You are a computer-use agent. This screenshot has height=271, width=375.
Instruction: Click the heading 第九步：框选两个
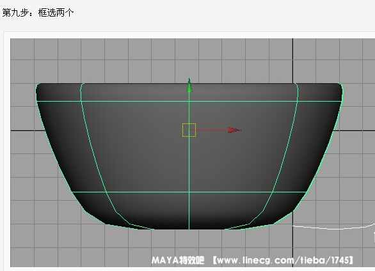coord(38,12)
